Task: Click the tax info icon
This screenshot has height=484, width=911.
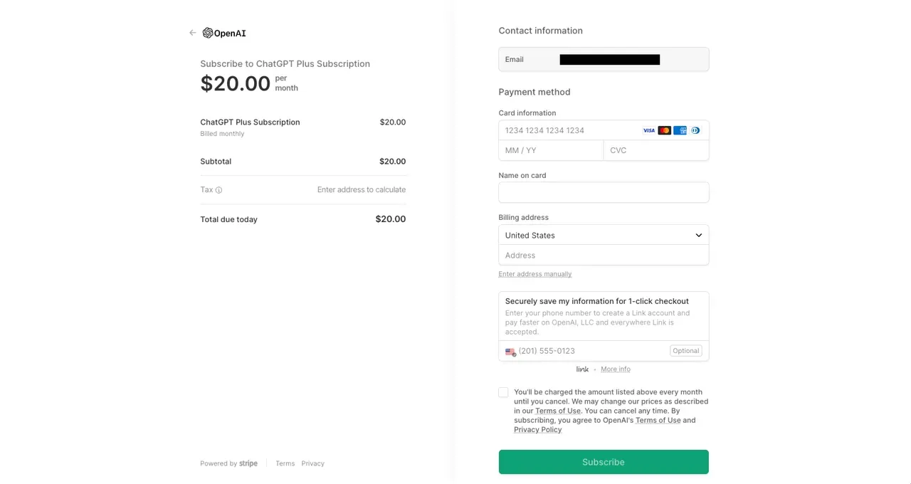Action: pyautogui.click(x=218, y=190)
